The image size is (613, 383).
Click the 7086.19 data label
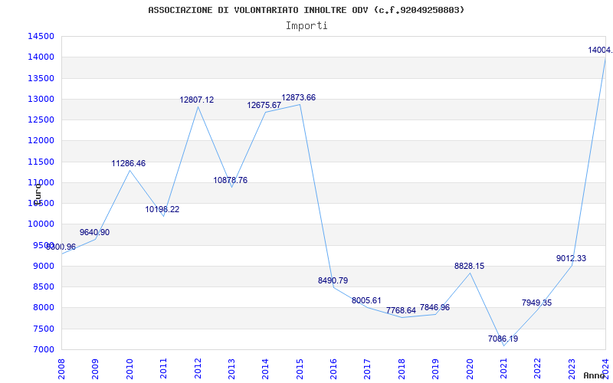(x=503, y=339)
